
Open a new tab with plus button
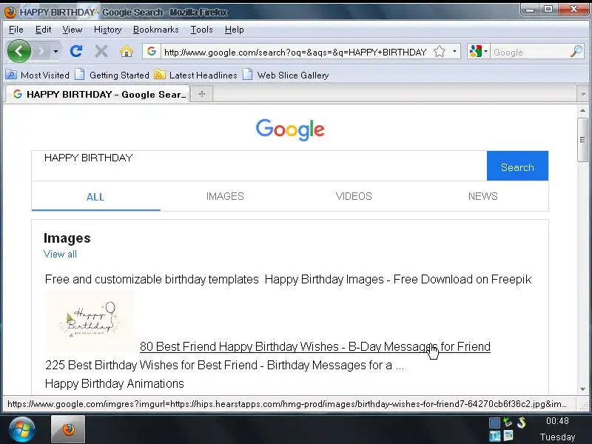(x=202, y=94)
